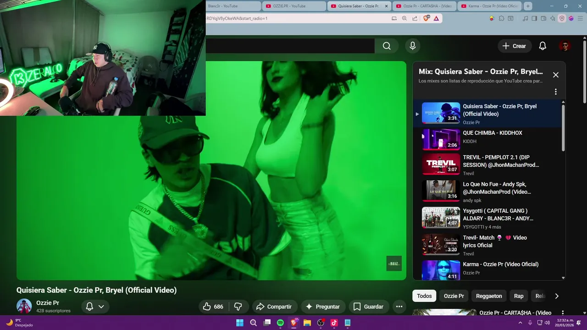Click the browser address bar URL

pyautogui.click(x=237, y=18)
